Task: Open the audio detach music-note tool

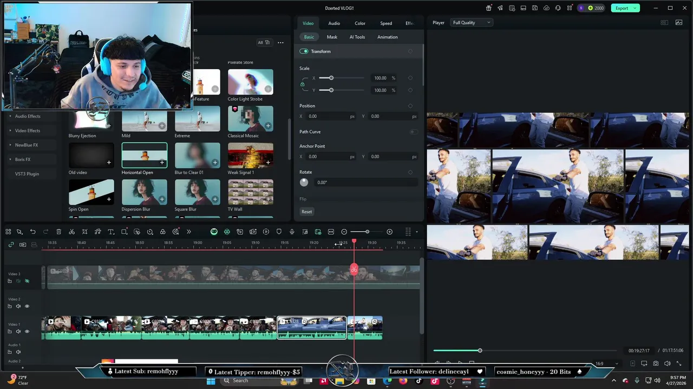Action: coord(98,232)
